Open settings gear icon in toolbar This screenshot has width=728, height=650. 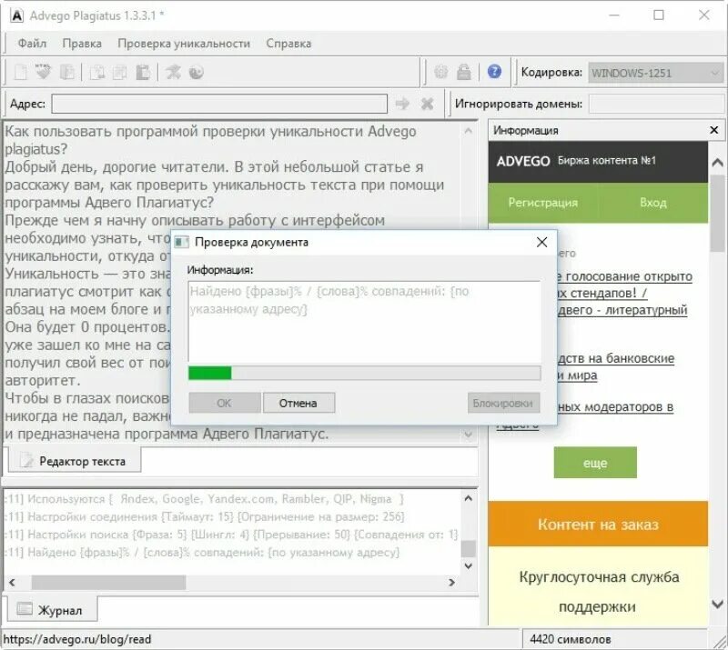[x=440, y=72]
